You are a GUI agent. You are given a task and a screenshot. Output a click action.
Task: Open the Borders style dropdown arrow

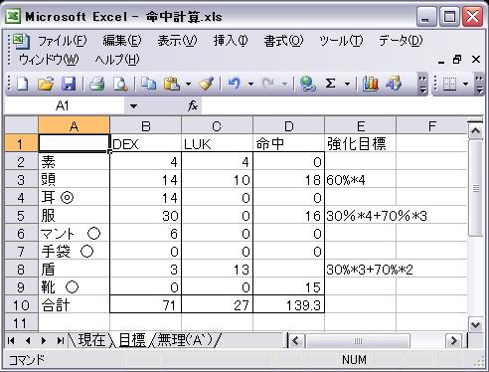(x=465, y=84)
